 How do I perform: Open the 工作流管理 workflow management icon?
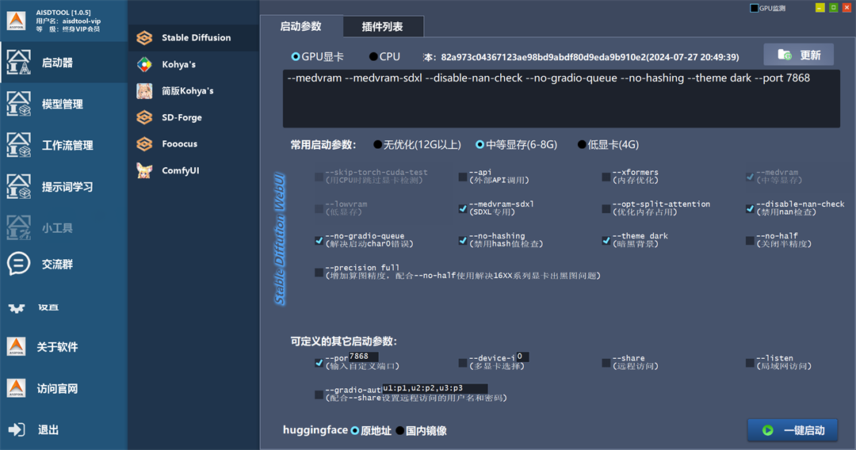click(18, 145)
